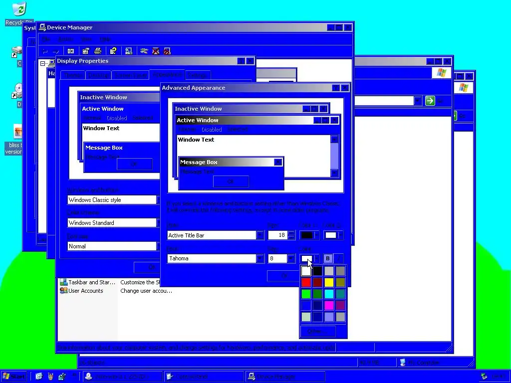
Task: Click the Disable device toolbar icon
Action: coord(167,51)
